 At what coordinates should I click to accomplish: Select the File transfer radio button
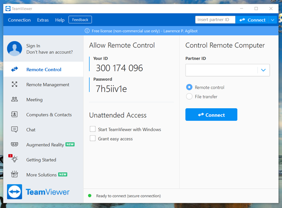pos(189,97)
